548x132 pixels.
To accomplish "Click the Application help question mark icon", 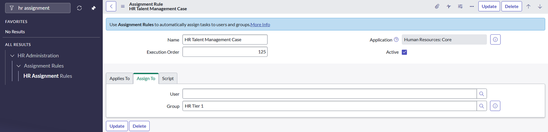I will pyautogui.click(x=396, y=39).
